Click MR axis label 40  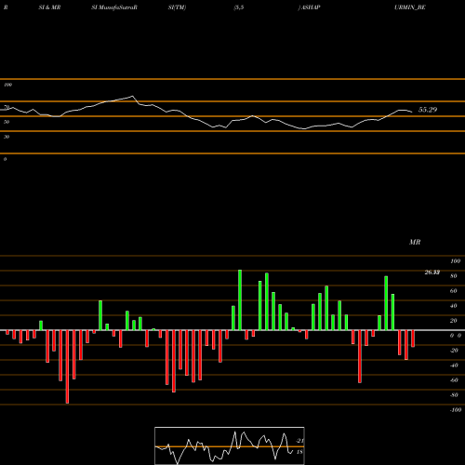(454, 306)
